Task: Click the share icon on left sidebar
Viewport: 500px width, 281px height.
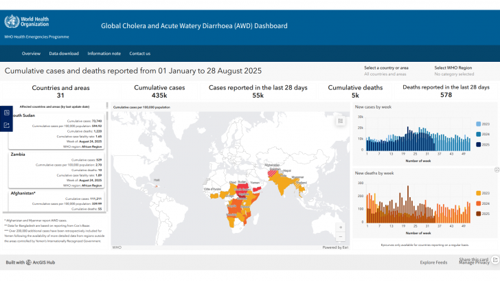Action: click(x=6, y=125)
